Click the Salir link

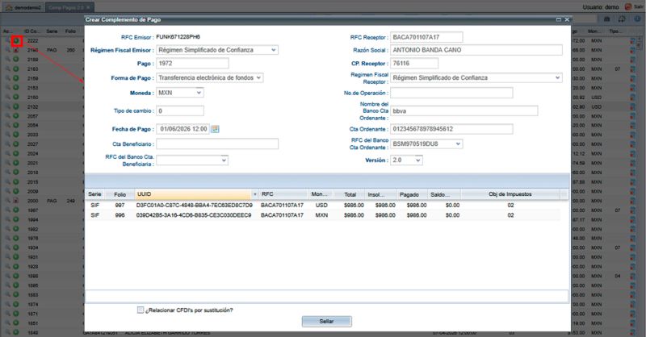(638, 7)
